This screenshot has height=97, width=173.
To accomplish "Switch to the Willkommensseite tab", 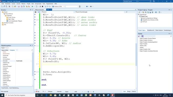I will click(39, 10).
